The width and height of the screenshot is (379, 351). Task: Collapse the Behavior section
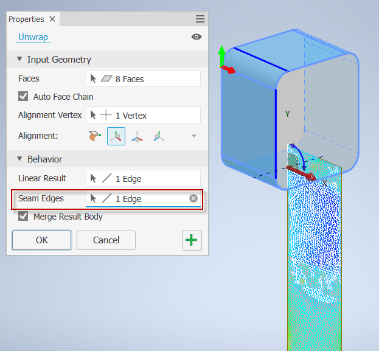19,159
